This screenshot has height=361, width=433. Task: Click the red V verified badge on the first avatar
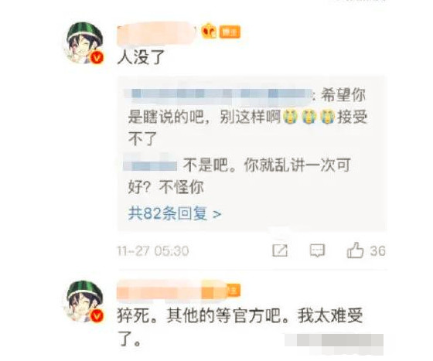(x=97, y=58)
